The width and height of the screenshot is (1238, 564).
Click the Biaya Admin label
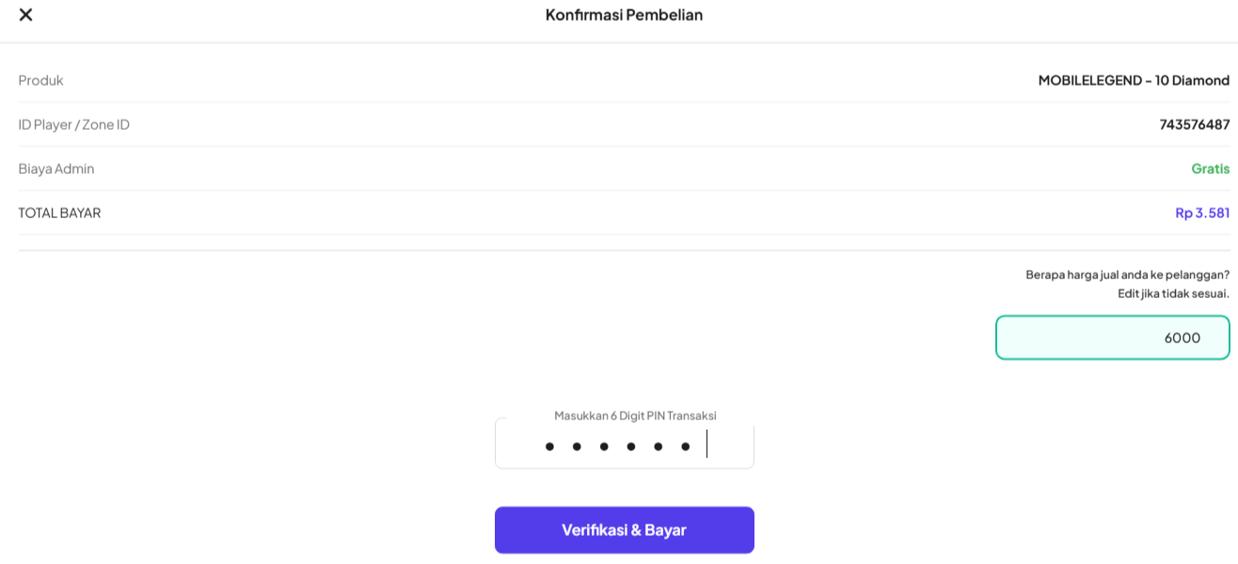coord(56,169)
